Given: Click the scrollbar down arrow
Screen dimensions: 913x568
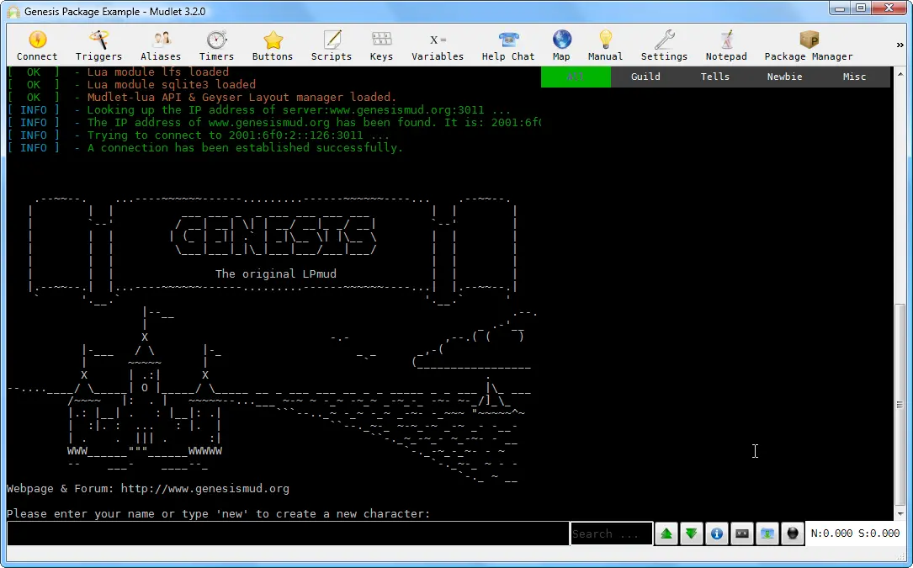Looking at the screenshot, I should pyautogui.click(x=900, y=514).
